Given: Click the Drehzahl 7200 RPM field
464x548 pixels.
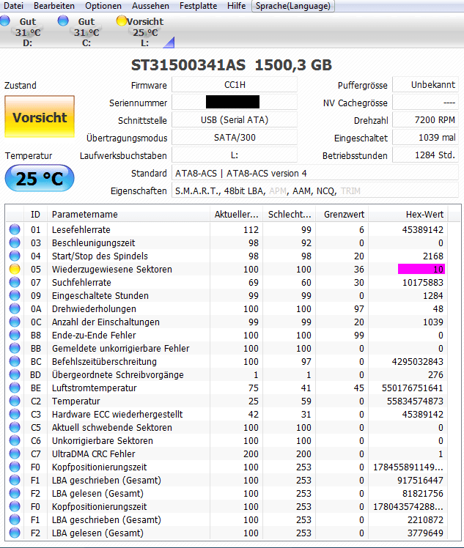Looking at the screenshot, I should [425, 120].
